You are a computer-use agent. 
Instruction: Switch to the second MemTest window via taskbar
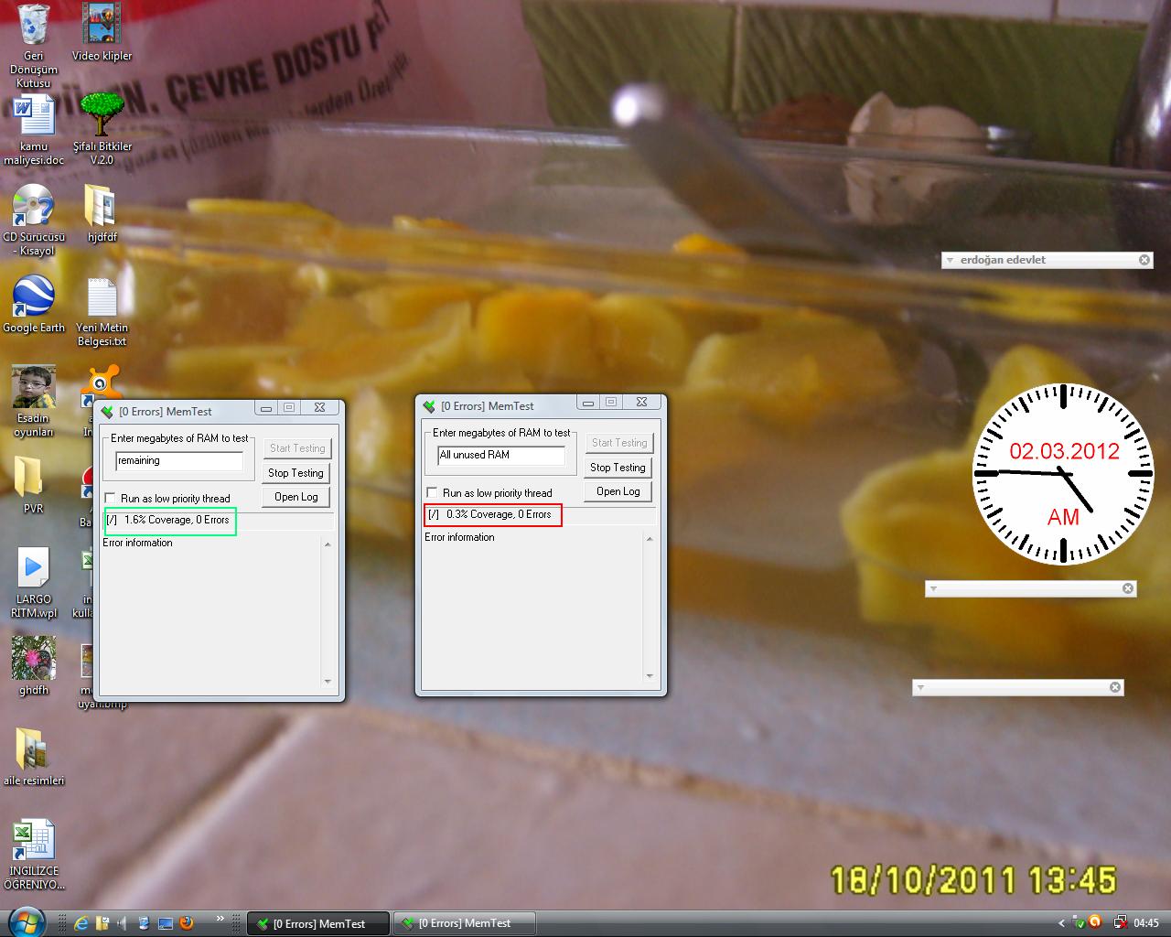(465, 922)
